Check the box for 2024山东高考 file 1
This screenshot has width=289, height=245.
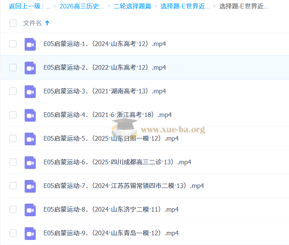13,44
